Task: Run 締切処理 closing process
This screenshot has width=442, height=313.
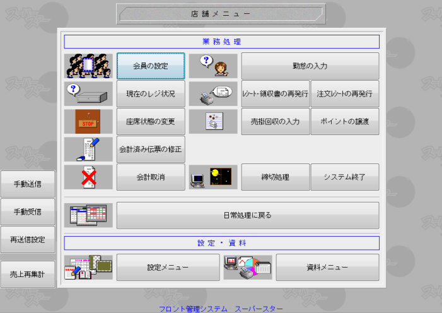Action: pyautogui.click(x=276, y=177)
